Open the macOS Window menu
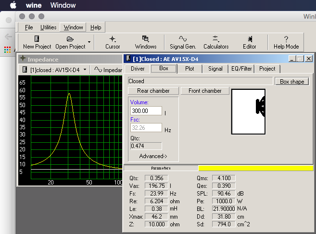The height and width of the screenshot is (234, 316). point(63,5)
